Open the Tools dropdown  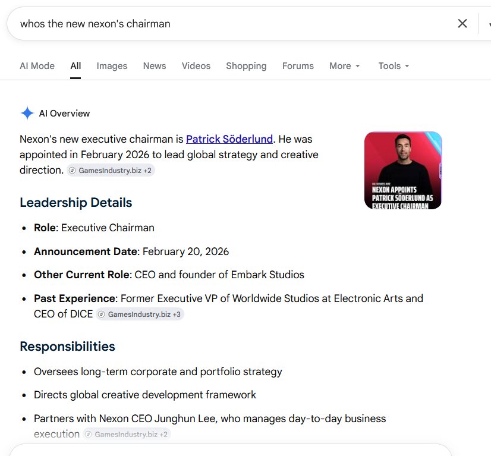394,66
